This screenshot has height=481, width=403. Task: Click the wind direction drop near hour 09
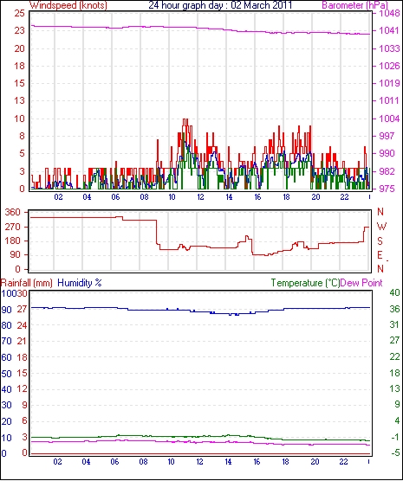point(157,233)
